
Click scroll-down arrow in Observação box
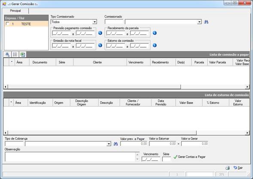(x=137, y=159)
